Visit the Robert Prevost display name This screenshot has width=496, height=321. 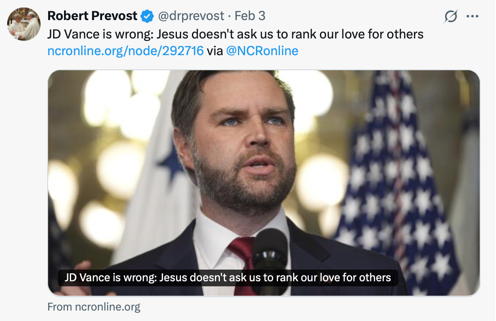(x=92, y=16)
